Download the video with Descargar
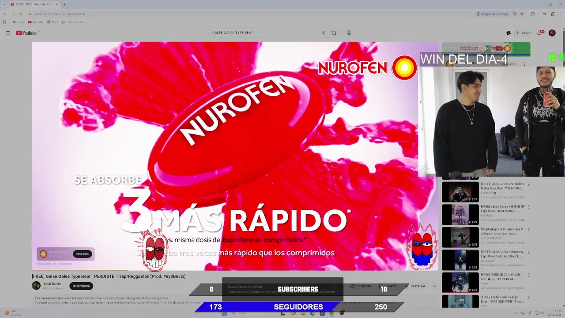This screenshot has height=318, width=565. click(415, 286)
